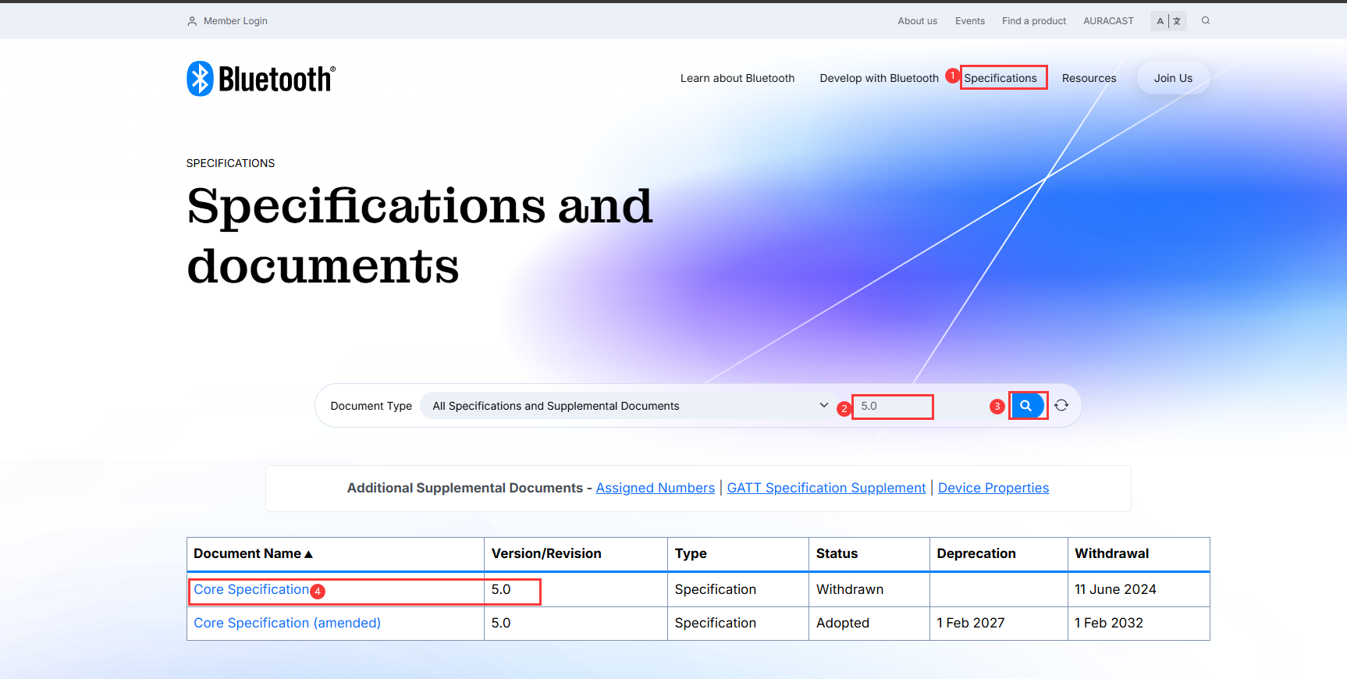
Task: Open Learn about Bluetooth menu
Action: coord(737,78)
